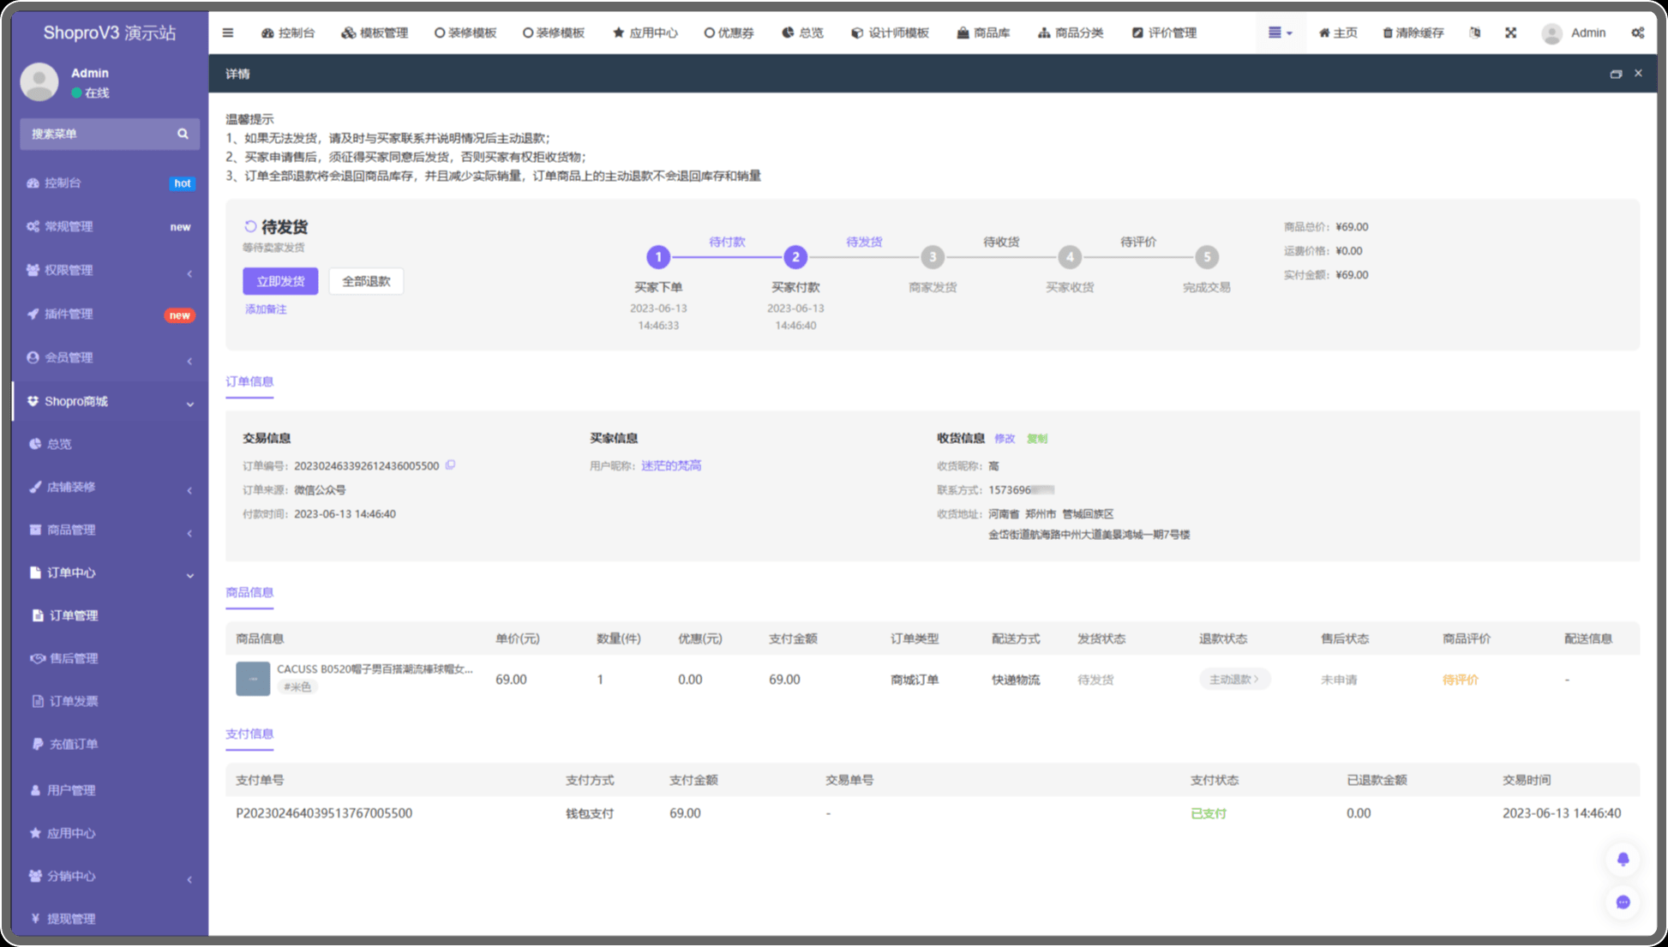Click step 3 商家发货 on the progress bar

tap(932, 257)
